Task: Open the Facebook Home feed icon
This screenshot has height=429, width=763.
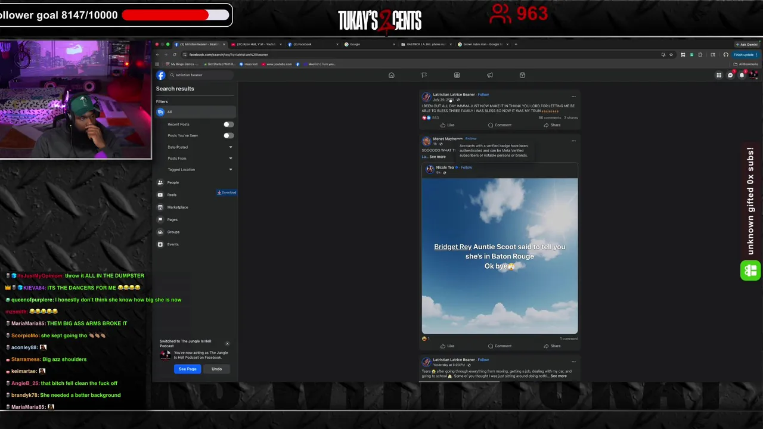Action: click(x=391, y=75)
